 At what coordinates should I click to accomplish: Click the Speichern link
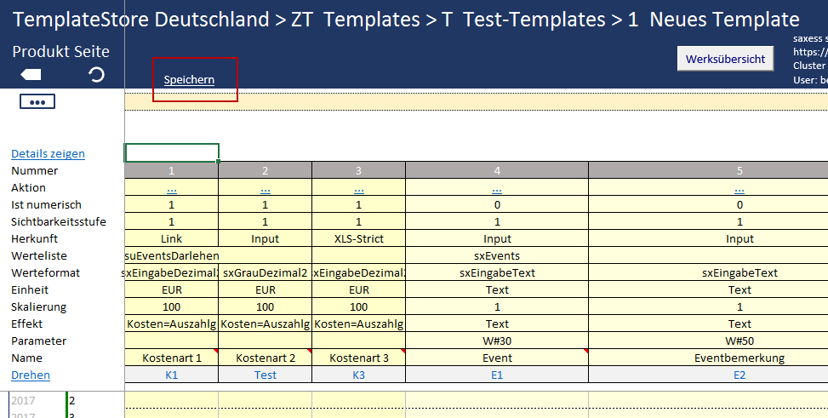pyautogui.click(x=189, y=80)
